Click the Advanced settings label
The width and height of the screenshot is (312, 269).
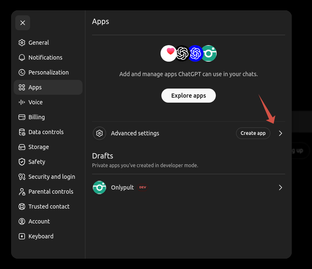click(x=135, y=133)
